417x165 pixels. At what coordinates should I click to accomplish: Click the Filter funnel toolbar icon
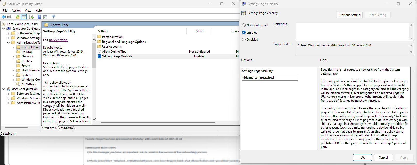coord(53,17)
